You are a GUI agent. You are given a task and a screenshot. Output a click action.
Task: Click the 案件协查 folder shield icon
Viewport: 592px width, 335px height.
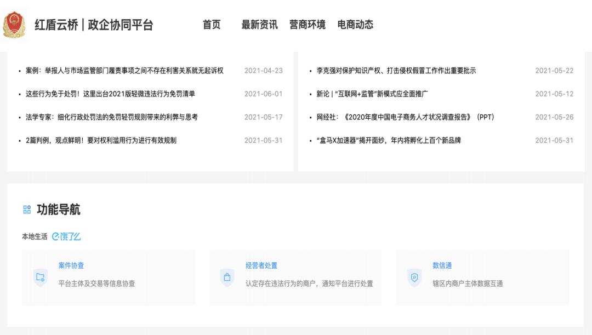(x=41, y=277)
